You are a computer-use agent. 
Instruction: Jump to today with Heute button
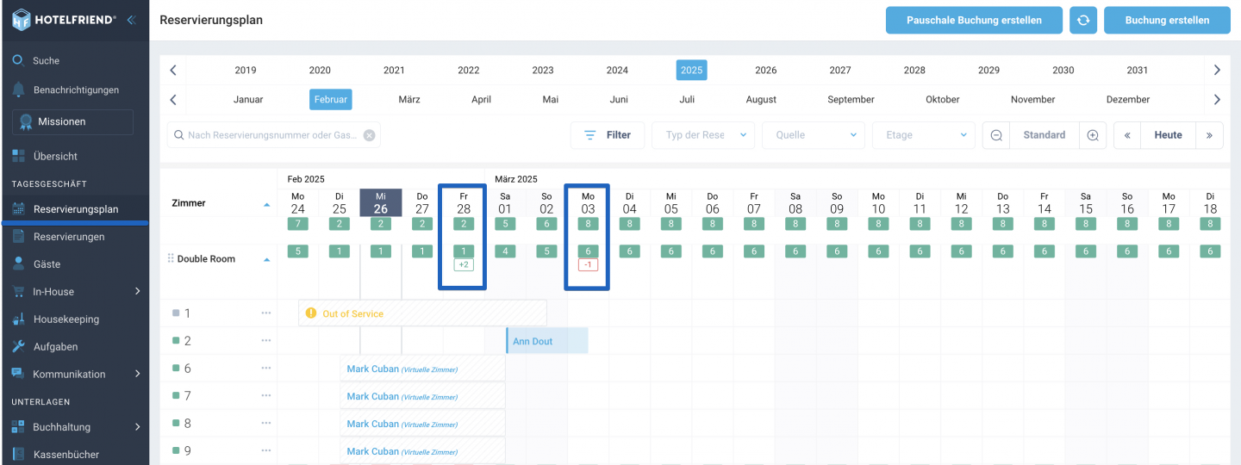pyautogui.click(x=1168, y=135)
